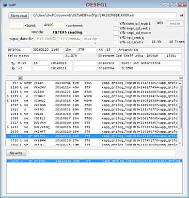
Task: Click the time field showing 1145
Action: tap(57, 50)
